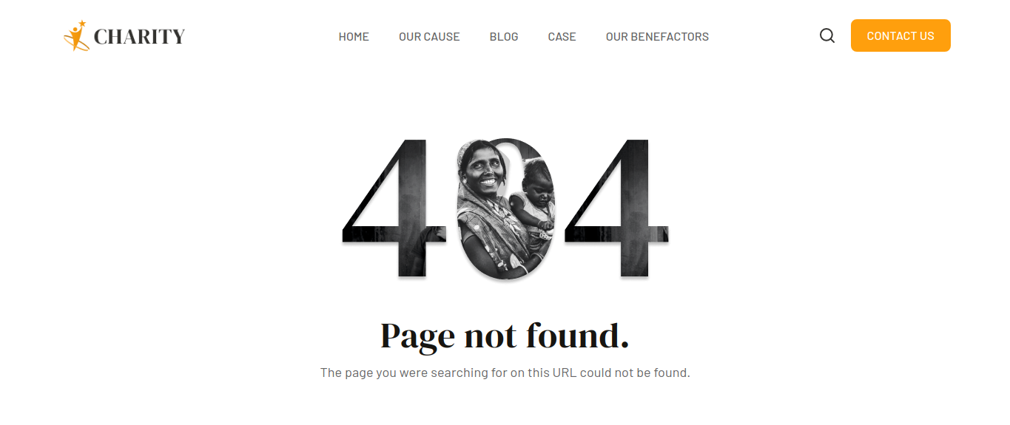Viewport: 1010px width, 425px height.
Task: Click the word 'found.' in the heading
Action: coord(577,335)
